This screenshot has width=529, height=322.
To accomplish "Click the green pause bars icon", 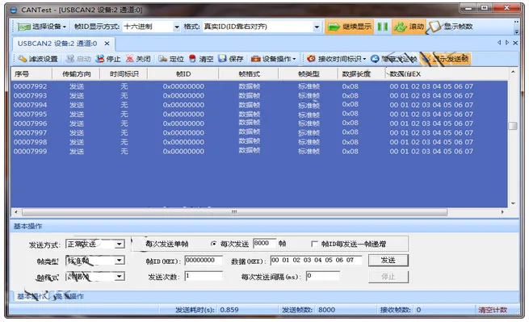I will (x=382, y=27).
